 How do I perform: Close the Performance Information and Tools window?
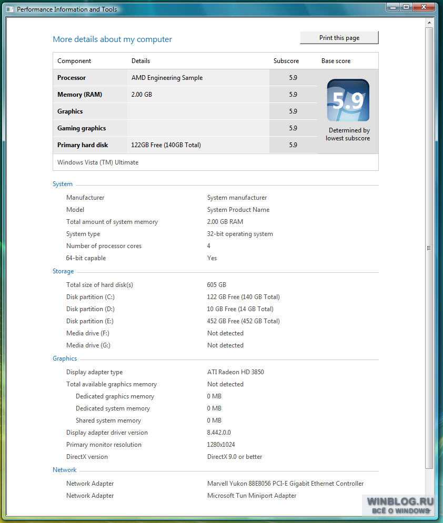click(x=424, y=7)
